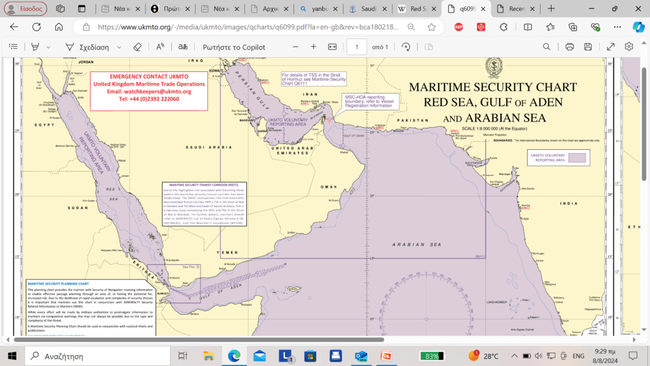The height and width of the screenshot is (366, 650).
Task: Click the zoom magnifier in address bar
Action: [411, 27]
